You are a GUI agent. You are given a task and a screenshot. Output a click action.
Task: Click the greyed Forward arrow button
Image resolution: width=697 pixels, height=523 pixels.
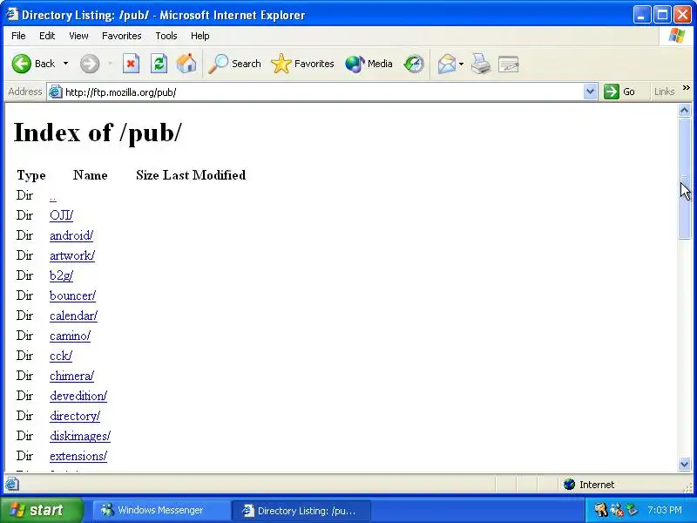90,64
